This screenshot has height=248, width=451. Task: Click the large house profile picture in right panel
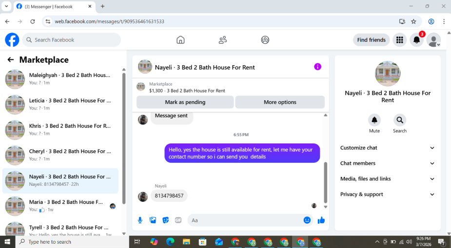388,74
